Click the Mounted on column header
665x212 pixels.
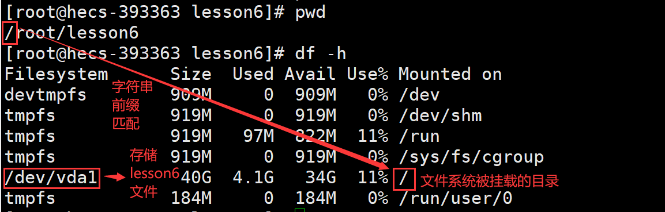pos(450,74)
